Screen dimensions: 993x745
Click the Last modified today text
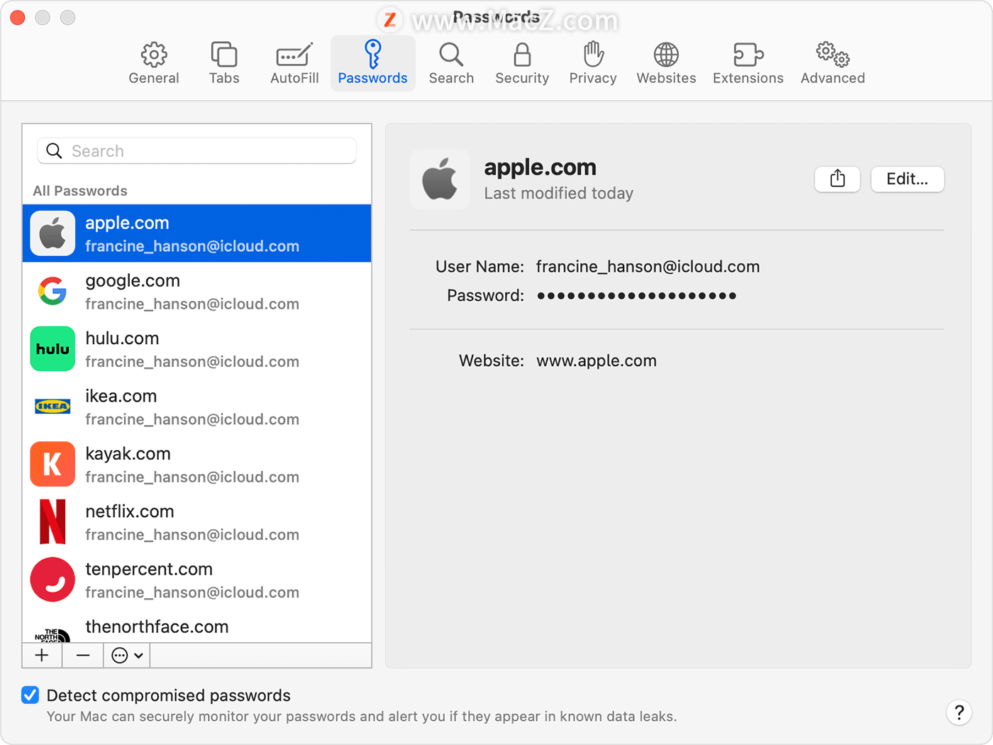coord(558,193)
